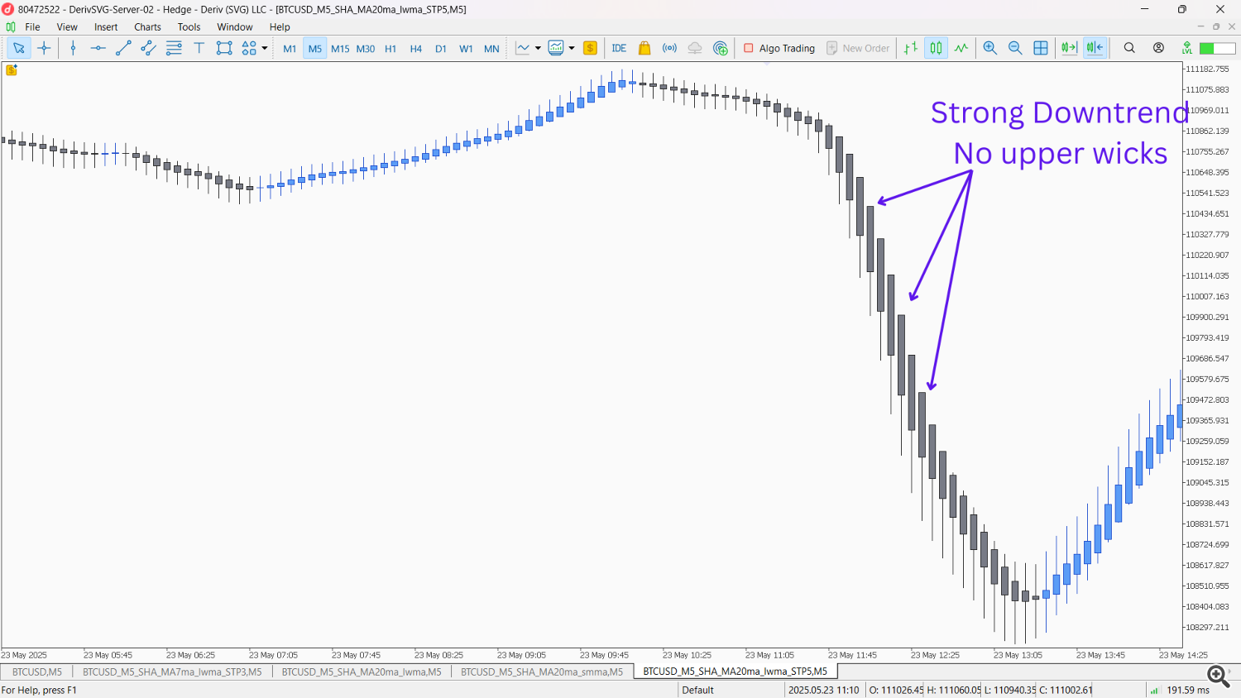Expand the indicators list dropdown arrow
Viewport: 1241px width, 698px height.
[572, 48]
